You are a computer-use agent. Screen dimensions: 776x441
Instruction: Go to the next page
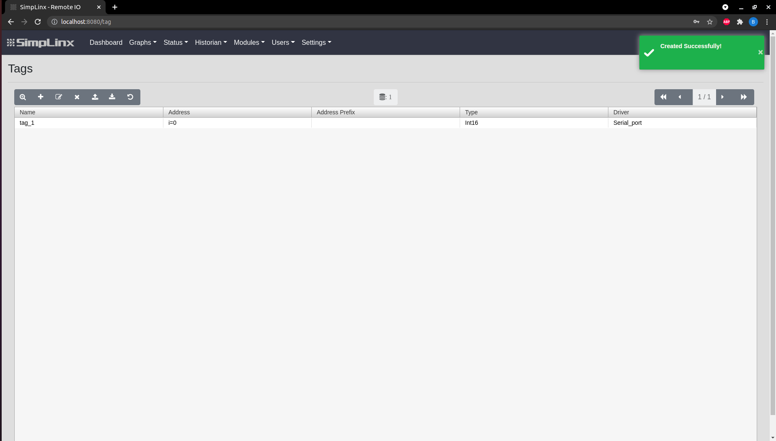pyautogui.click(x=722, y=97)
